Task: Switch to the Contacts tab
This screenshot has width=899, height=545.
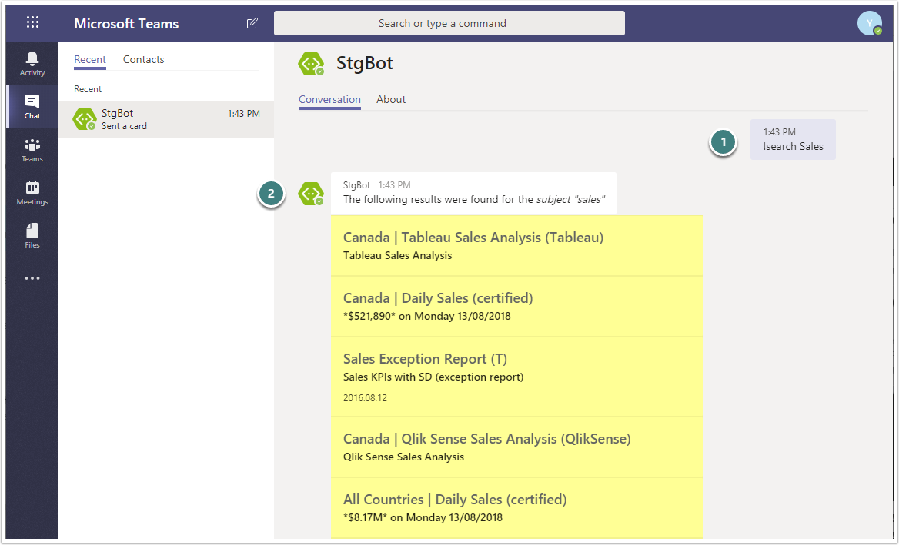Action: 143,59
